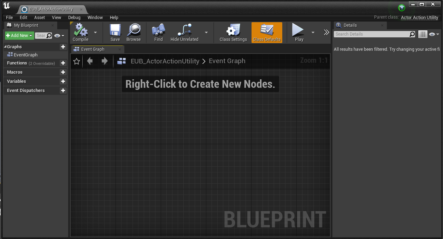
Task: Open the View menu
Action: 57,17
